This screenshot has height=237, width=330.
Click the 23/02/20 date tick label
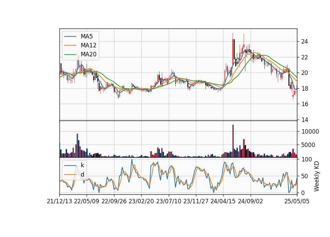point(141,202)
